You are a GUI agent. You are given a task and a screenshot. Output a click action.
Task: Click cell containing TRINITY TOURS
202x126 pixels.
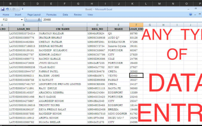click(x=63, y=105)
